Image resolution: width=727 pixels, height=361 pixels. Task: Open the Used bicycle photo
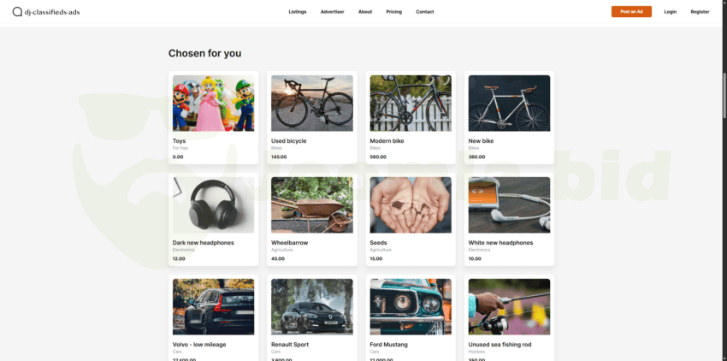pos(311,103)
